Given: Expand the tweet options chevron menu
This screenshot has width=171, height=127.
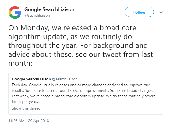Looking at the screenshot, I should pyautogui.click(x=161, y=12).
